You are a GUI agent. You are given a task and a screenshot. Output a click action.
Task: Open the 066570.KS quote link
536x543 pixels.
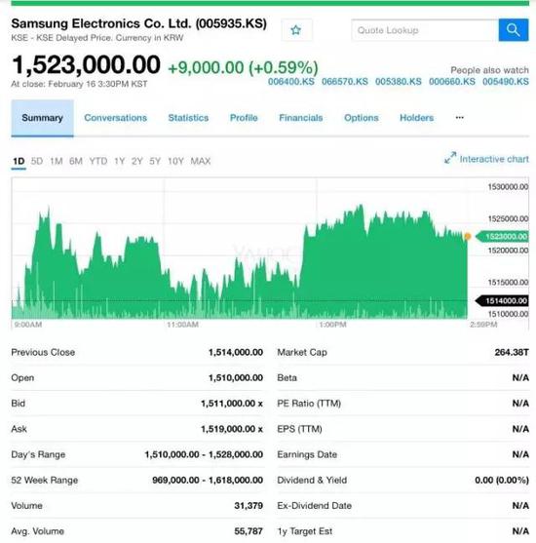point(345,82)
